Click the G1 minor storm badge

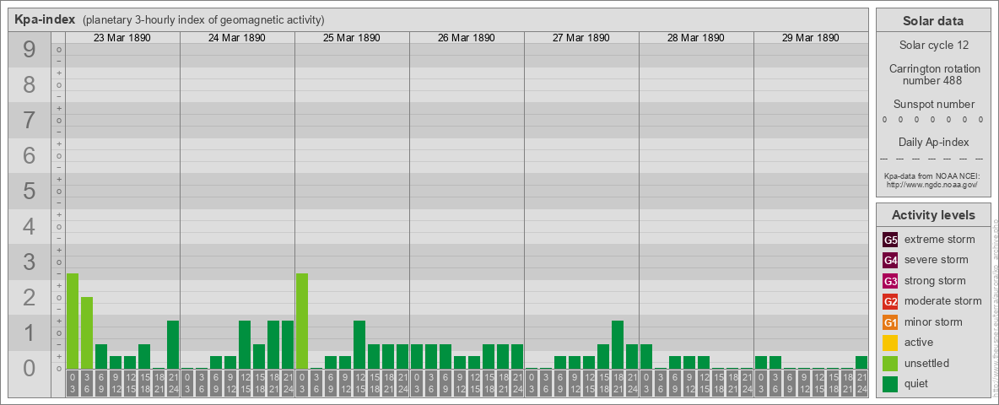[x=890, y=322]
